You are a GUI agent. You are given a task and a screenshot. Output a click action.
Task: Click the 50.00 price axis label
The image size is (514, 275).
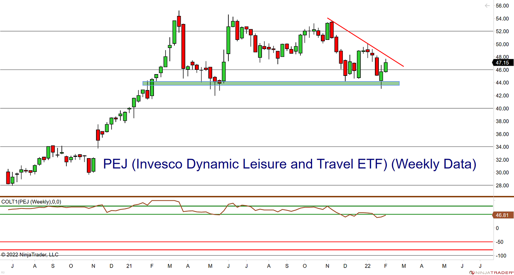502,44
